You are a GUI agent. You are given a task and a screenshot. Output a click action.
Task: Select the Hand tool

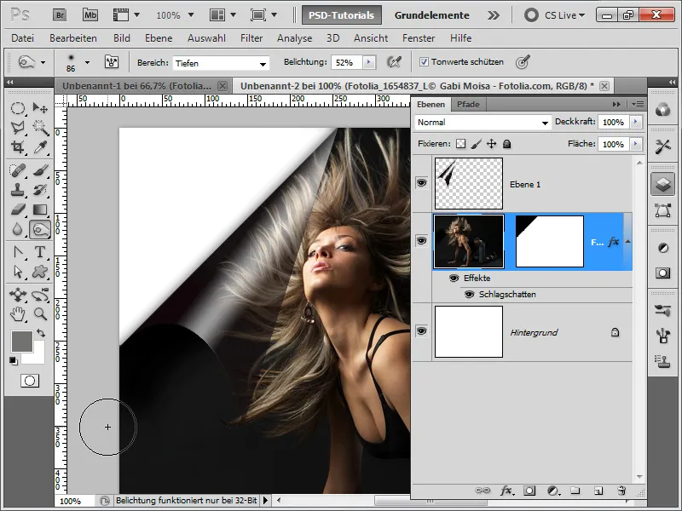pos(18,313)
